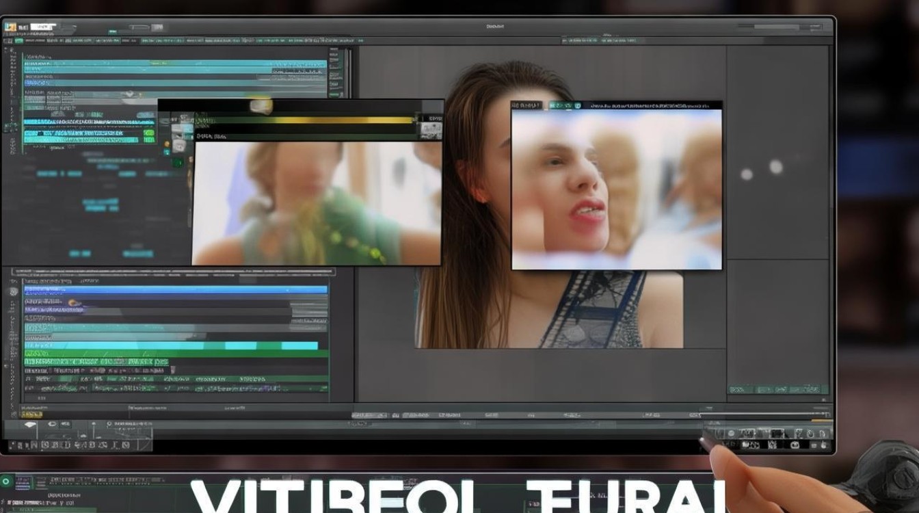Screen dimensions: 919x513
Task: Click the orange app logo icon in the top-left corner
Action: pos(10,27)
